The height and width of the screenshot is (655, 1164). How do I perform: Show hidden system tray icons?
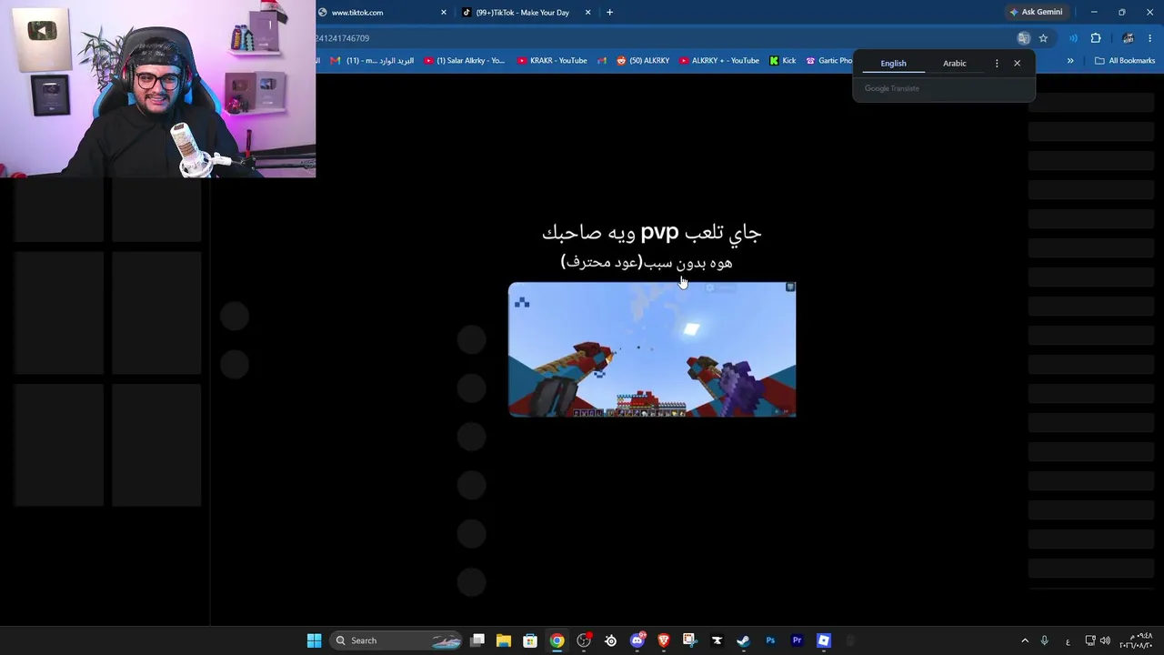1025,640
